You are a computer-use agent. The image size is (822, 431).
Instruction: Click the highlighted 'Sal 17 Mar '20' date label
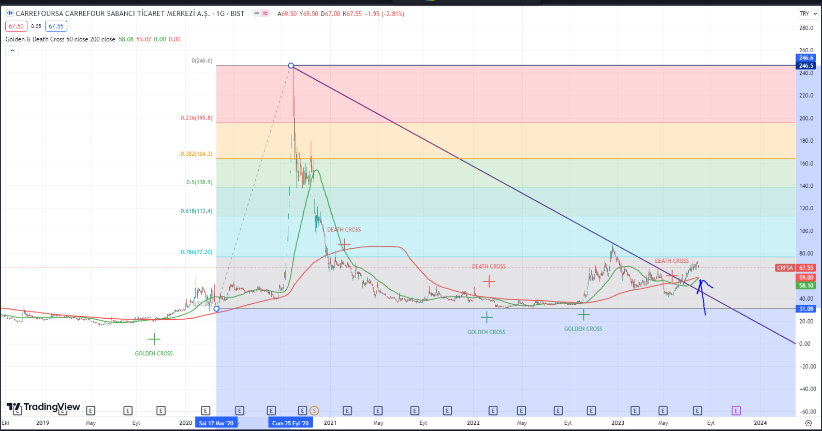[216, 423]
